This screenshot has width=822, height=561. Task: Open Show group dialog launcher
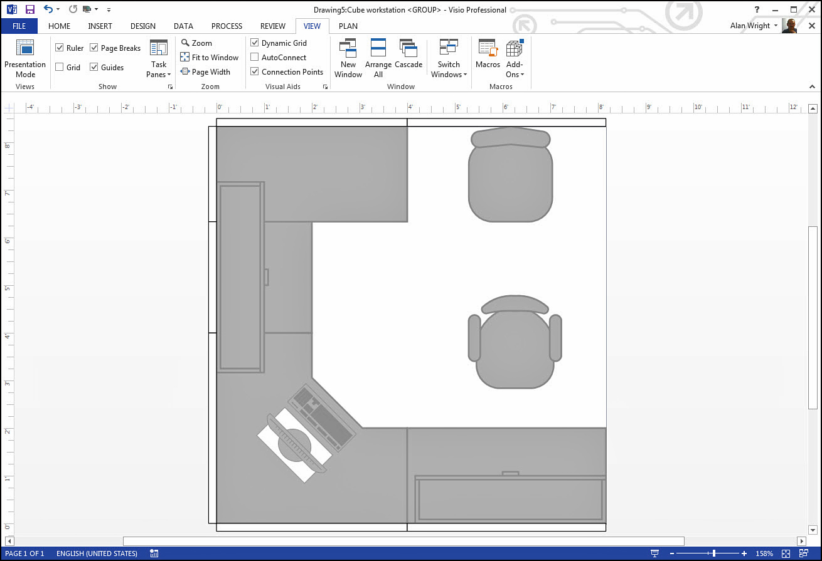(x=170, y=87)
